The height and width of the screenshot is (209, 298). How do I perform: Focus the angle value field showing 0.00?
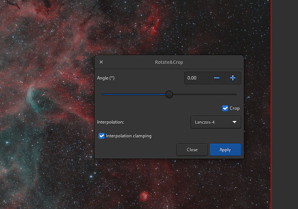pos(197,78)
